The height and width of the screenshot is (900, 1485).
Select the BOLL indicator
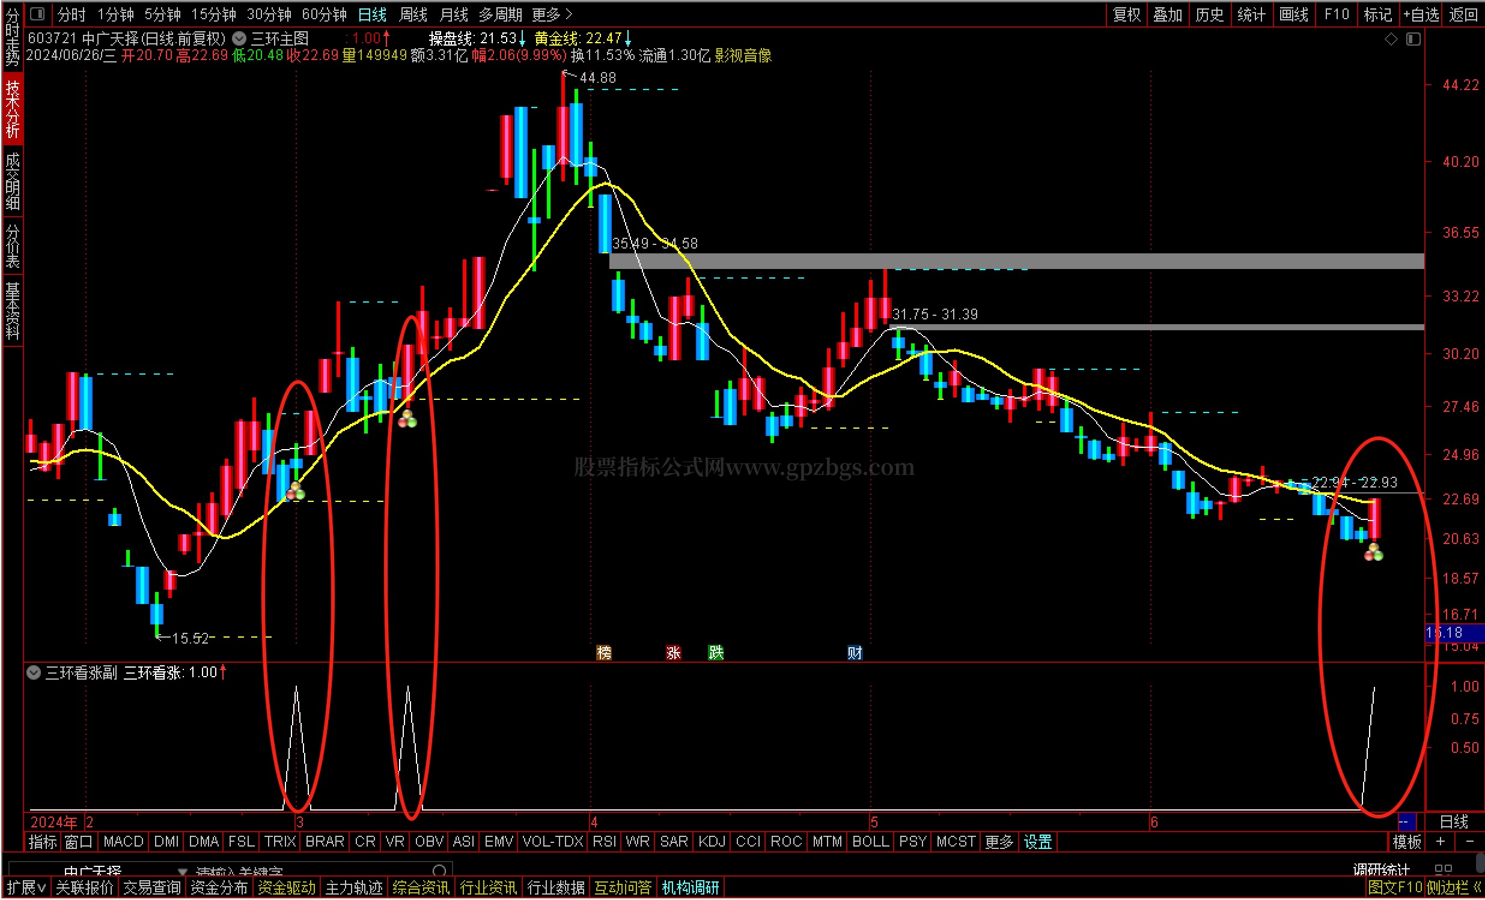[x=870, y=842]
